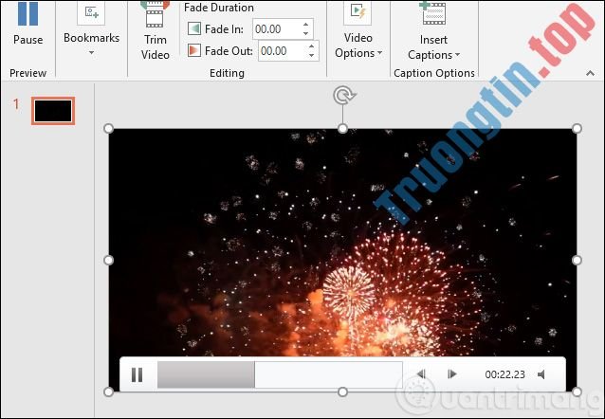Click the bottom-center resize handle of video

click(342, 392)
